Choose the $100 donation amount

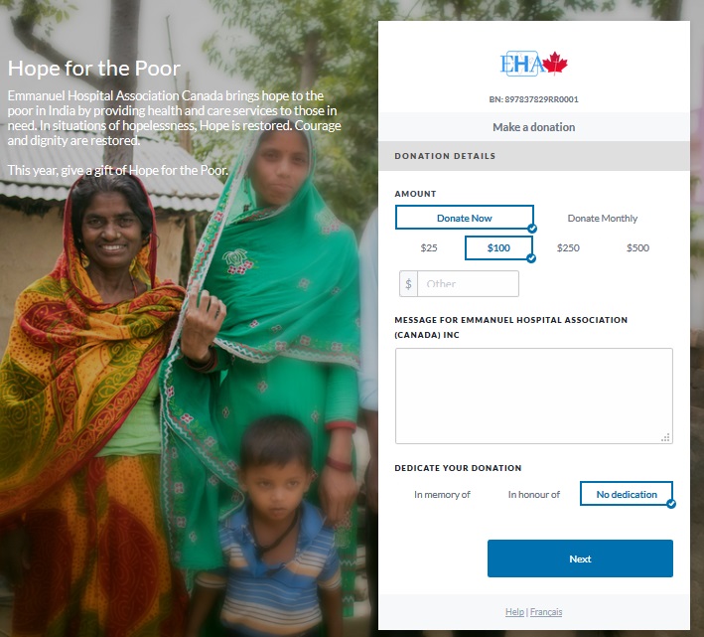[x=498, y=248]
